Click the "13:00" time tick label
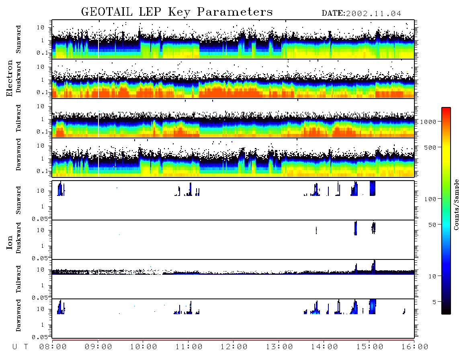Viewport: 459px width, 354px height. [279, 347]
